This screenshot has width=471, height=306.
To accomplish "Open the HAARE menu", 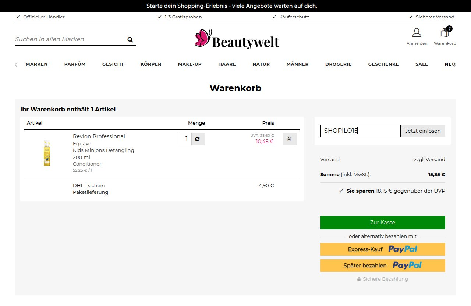I will [x=227, y=64].
